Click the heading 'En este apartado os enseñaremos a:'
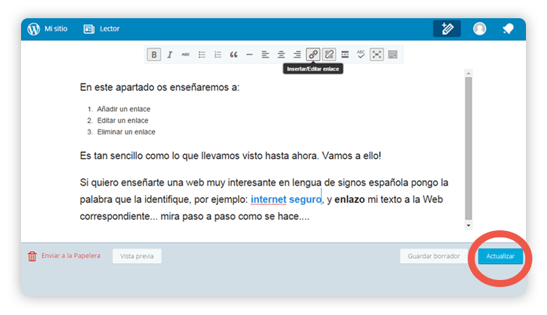The width and height of the screenshot is (547, 315). click(x=160, y=87)
